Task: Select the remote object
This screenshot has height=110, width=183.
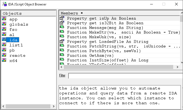Action: pos(17,55)
